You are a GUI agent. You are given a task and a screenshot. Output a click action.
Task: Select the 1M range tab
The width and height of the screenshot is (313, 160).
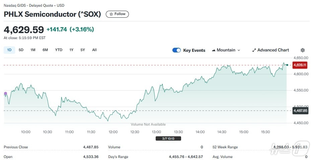[x=33, y=50]
